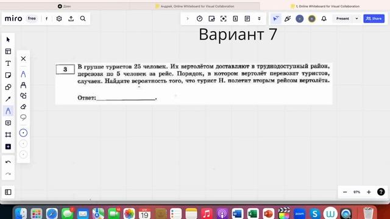Select the Sticky note tool
This screenshot has width=390, height=219.
point(8,75)
